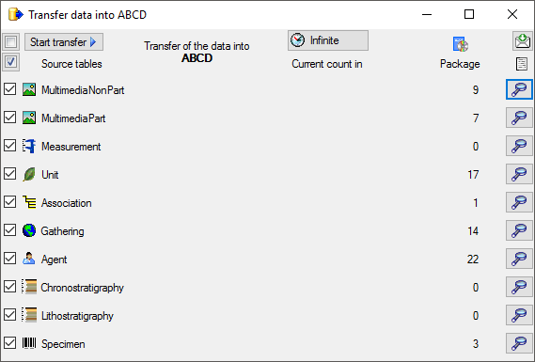Uncheck the MultimediaPart checkbox

tap(10, 118)
